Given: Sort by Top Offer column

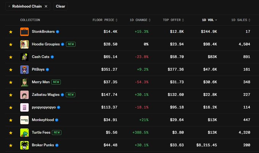Looking at the screenshot, I should (x=173, y=20).
